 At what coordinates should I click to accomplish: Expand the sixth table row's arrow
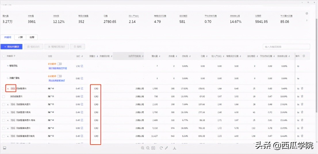(x=8, y=112)
